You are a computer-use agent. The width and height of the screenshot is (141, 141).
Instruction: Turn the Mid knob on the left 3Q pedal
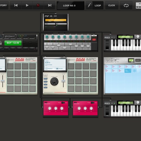tap(56, 109)
